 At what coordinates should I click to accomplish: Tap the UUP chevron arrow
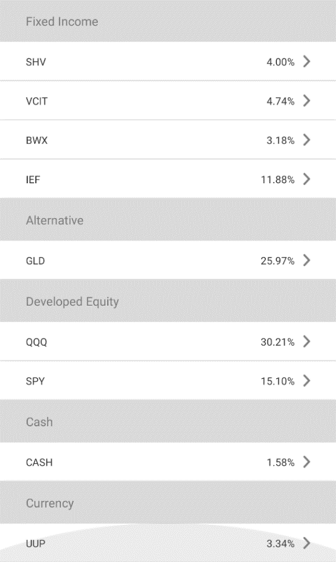306,543
